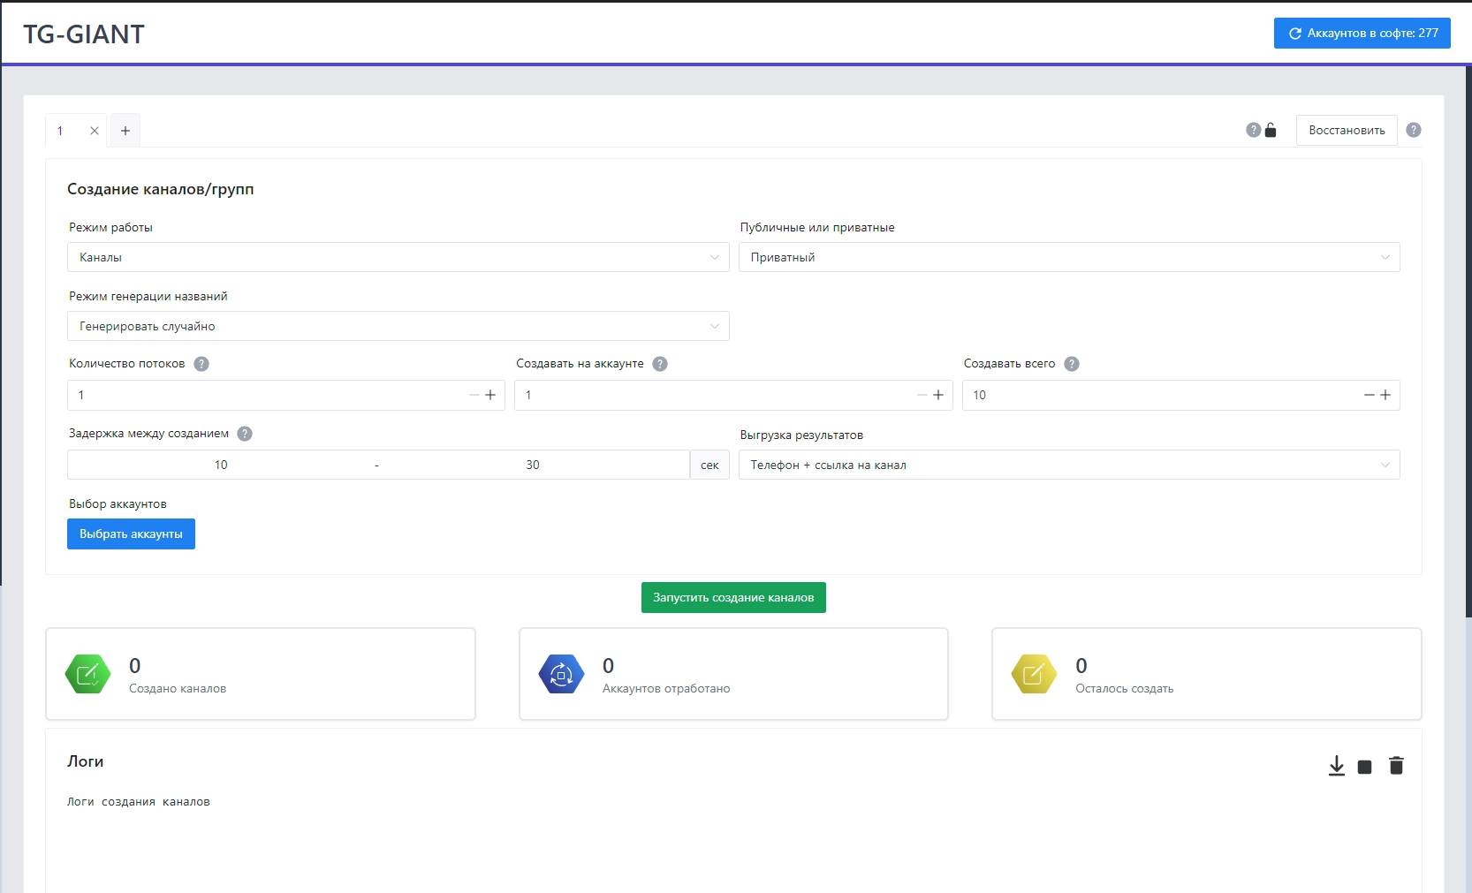Click the minimum delay field showing 10

coord(221,465)
